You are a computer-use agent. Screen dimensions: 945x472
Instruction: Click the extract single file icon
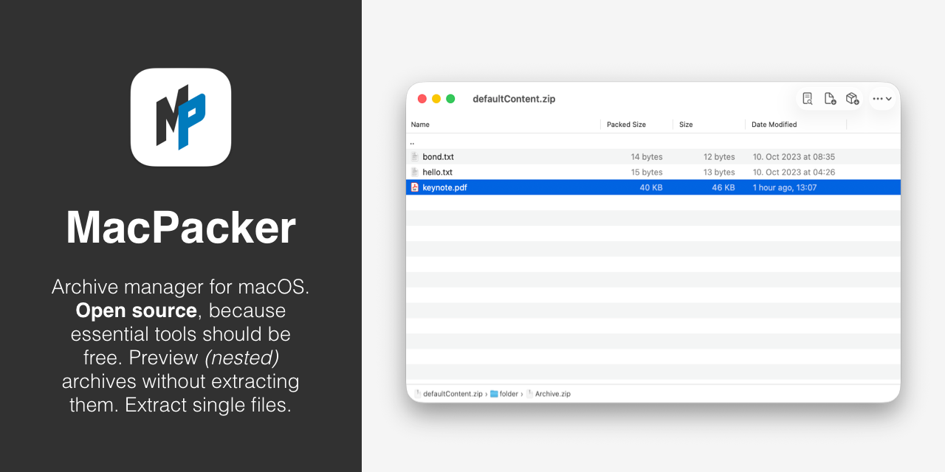(x=830, y=97)
